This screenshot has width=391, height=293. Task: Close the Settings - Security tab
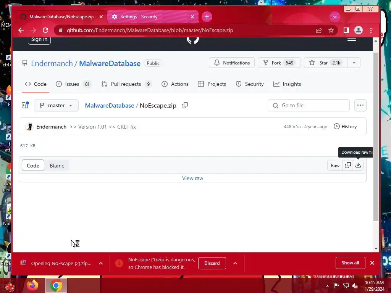point(192,17)
